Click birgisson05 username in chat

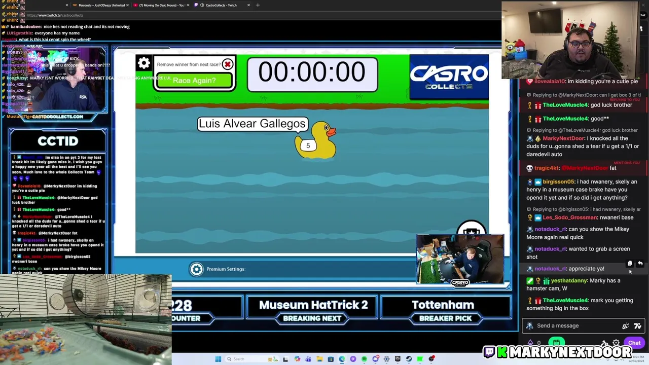pyautogui.click(x=559, y=182)
